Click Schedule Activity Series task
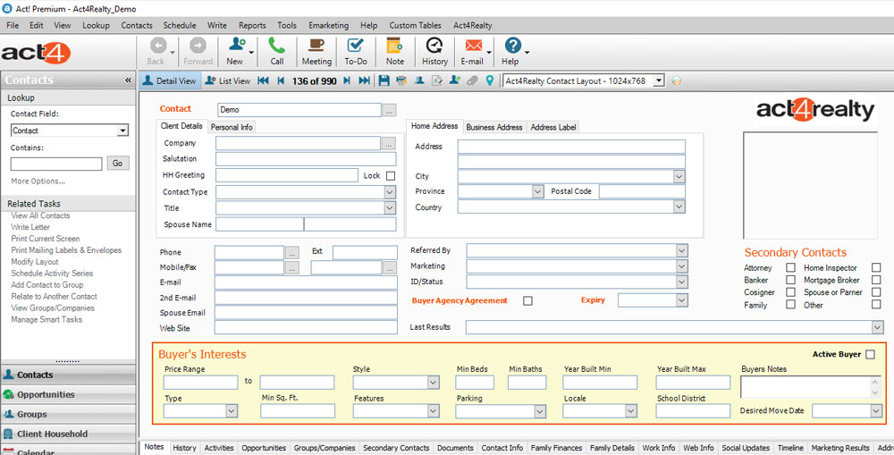The width and height of the screenshot is (894, 455). [52, 274]
